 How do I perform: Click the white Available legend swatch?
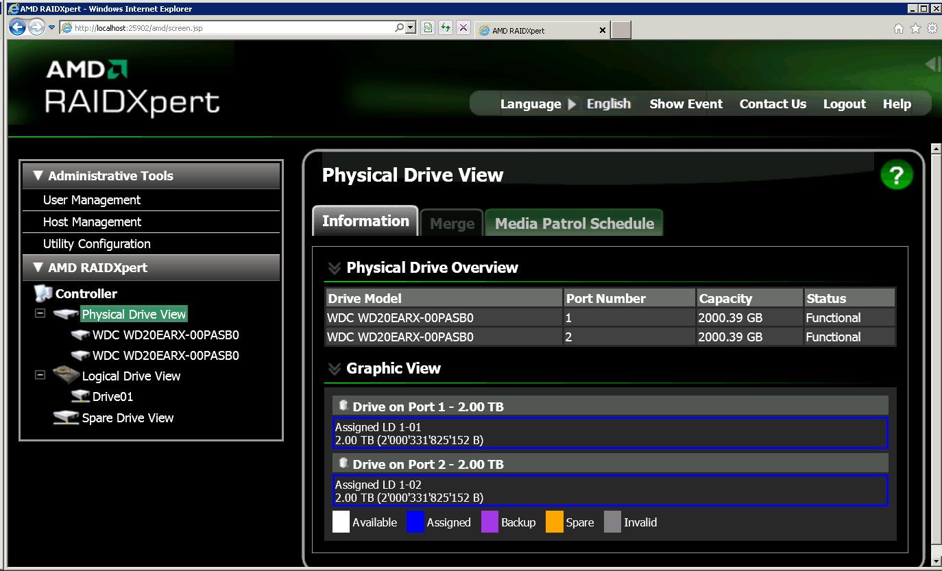point(341,522)
